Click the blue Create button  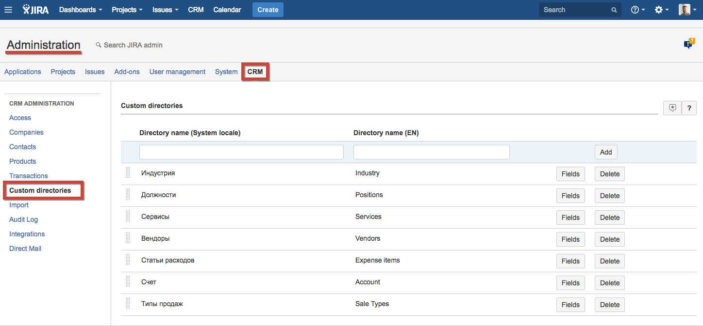[268, 10]
